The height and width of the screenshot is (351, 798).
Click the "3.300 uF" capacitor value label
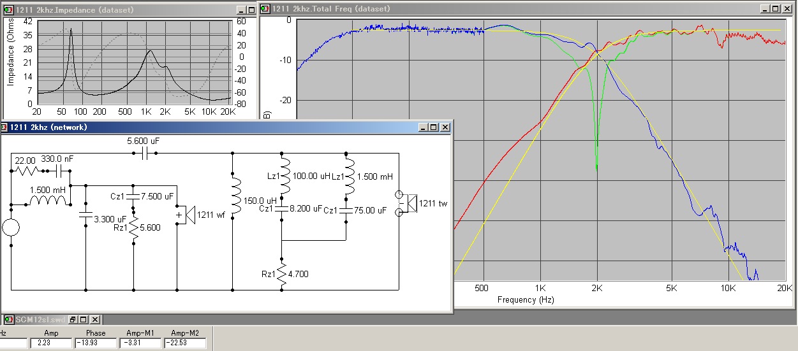[x=110, y=219]
